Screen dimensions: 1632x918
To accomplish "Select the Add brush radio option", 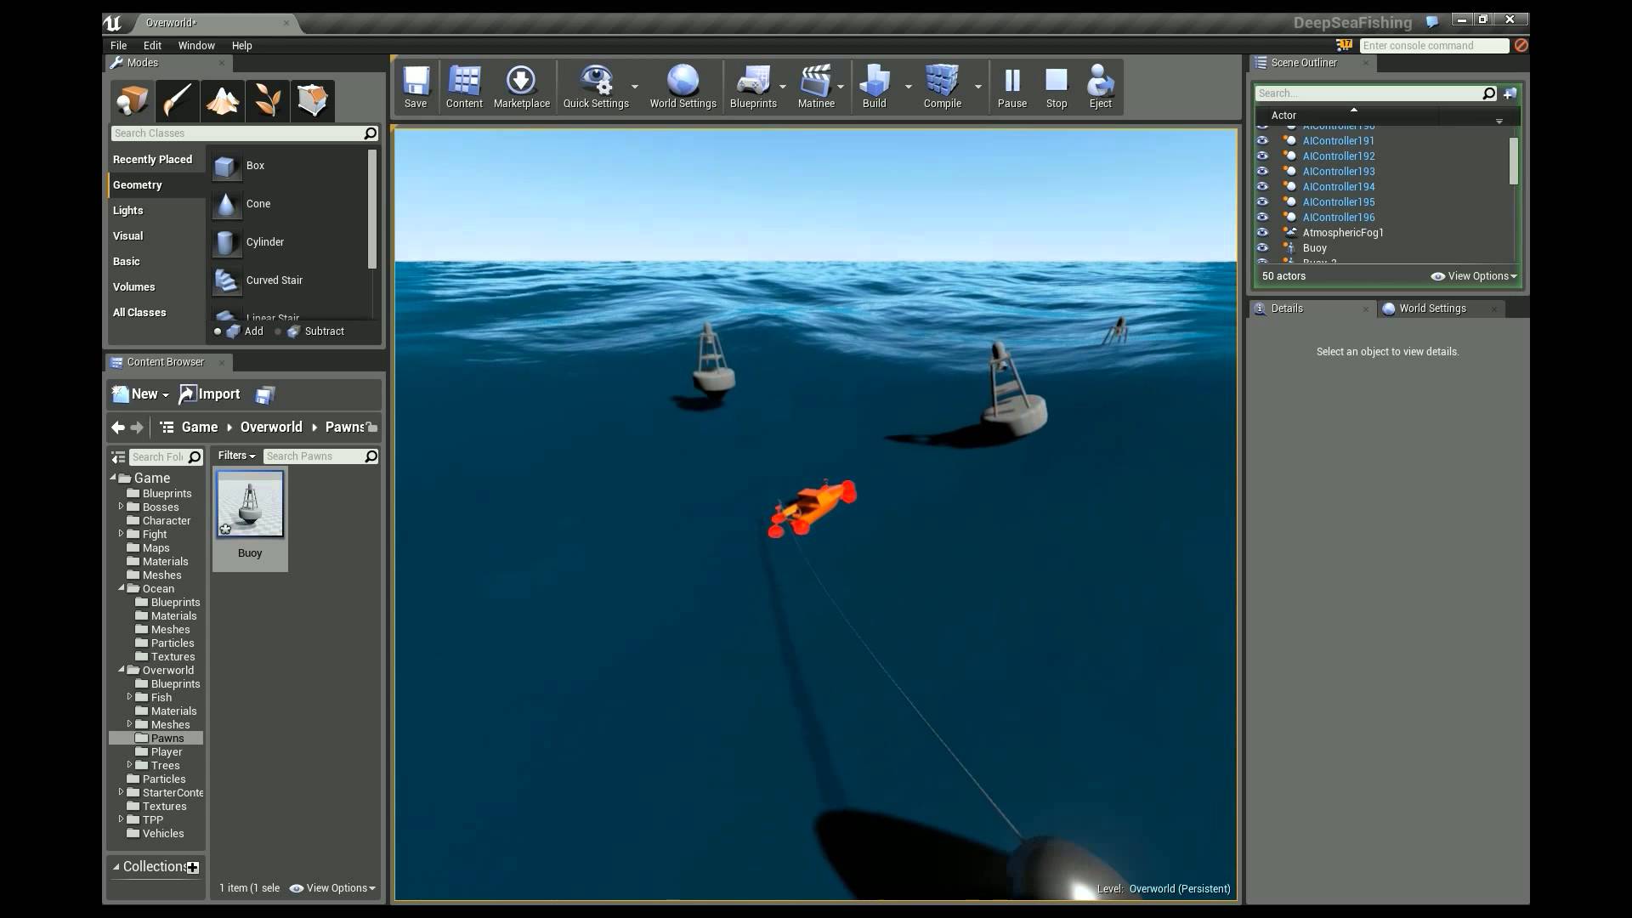I will 218,331.
